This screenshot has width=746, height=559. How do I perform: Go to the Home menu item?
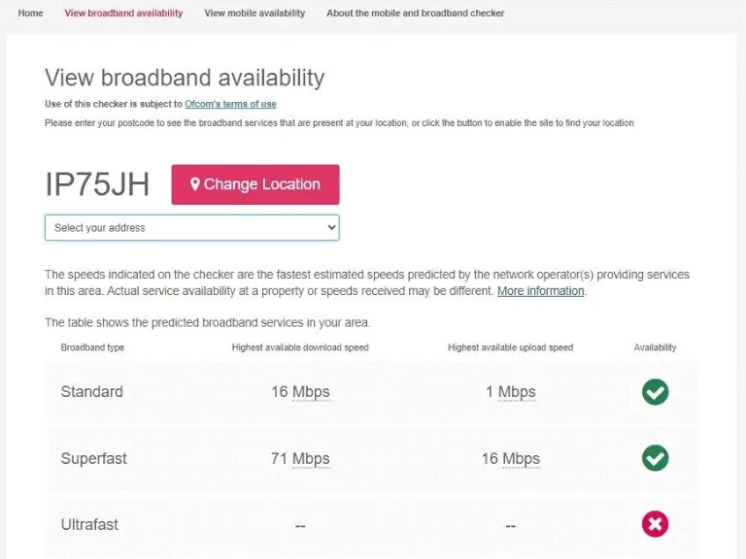coord(30,14)
